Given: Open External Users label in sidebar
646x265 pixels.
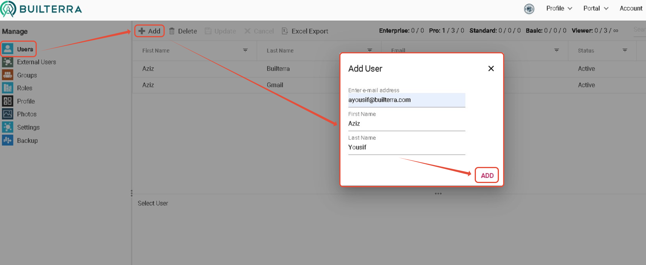Looking at the screenshot, I should click(x=36, y=62).
